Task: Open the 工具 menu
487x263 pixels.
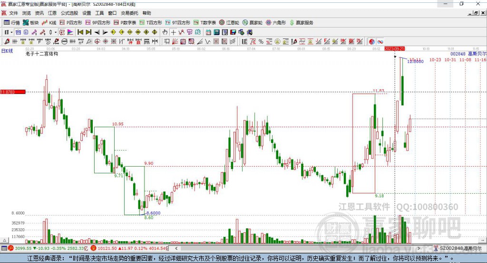Action: coord(99,13)
